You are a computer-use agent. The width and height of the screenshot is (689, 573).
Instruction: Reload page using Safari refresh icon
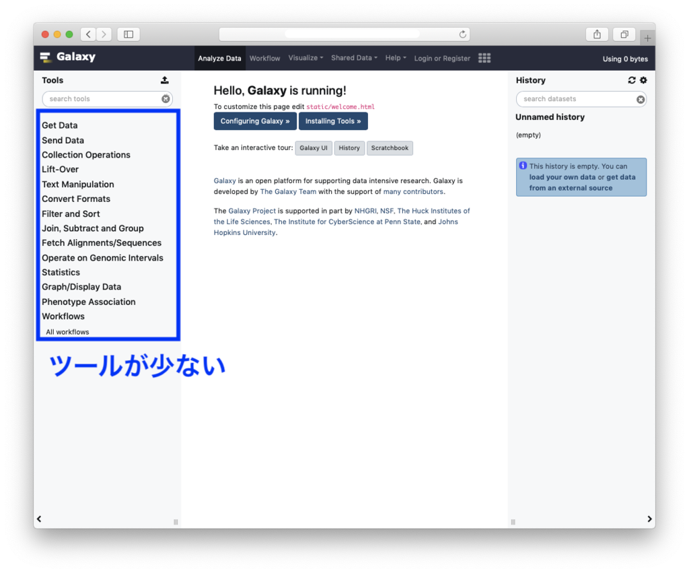click(x=462, y=34)
